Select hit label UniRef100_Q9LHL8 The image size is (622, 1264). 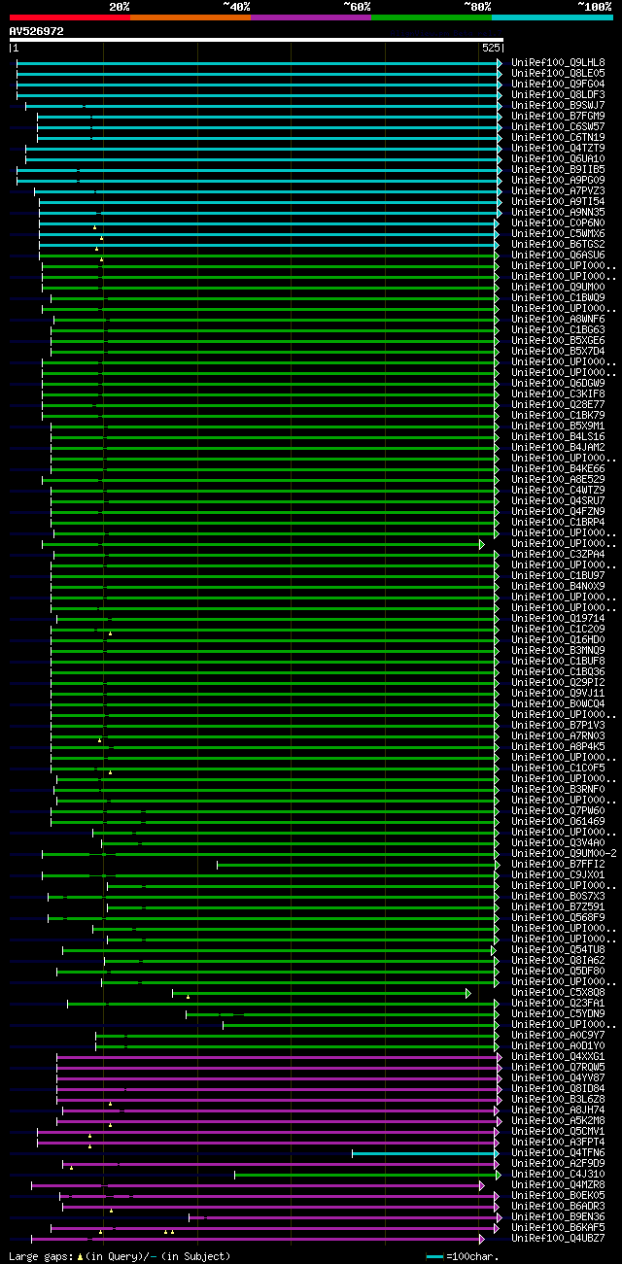click(x=558, y=63)
